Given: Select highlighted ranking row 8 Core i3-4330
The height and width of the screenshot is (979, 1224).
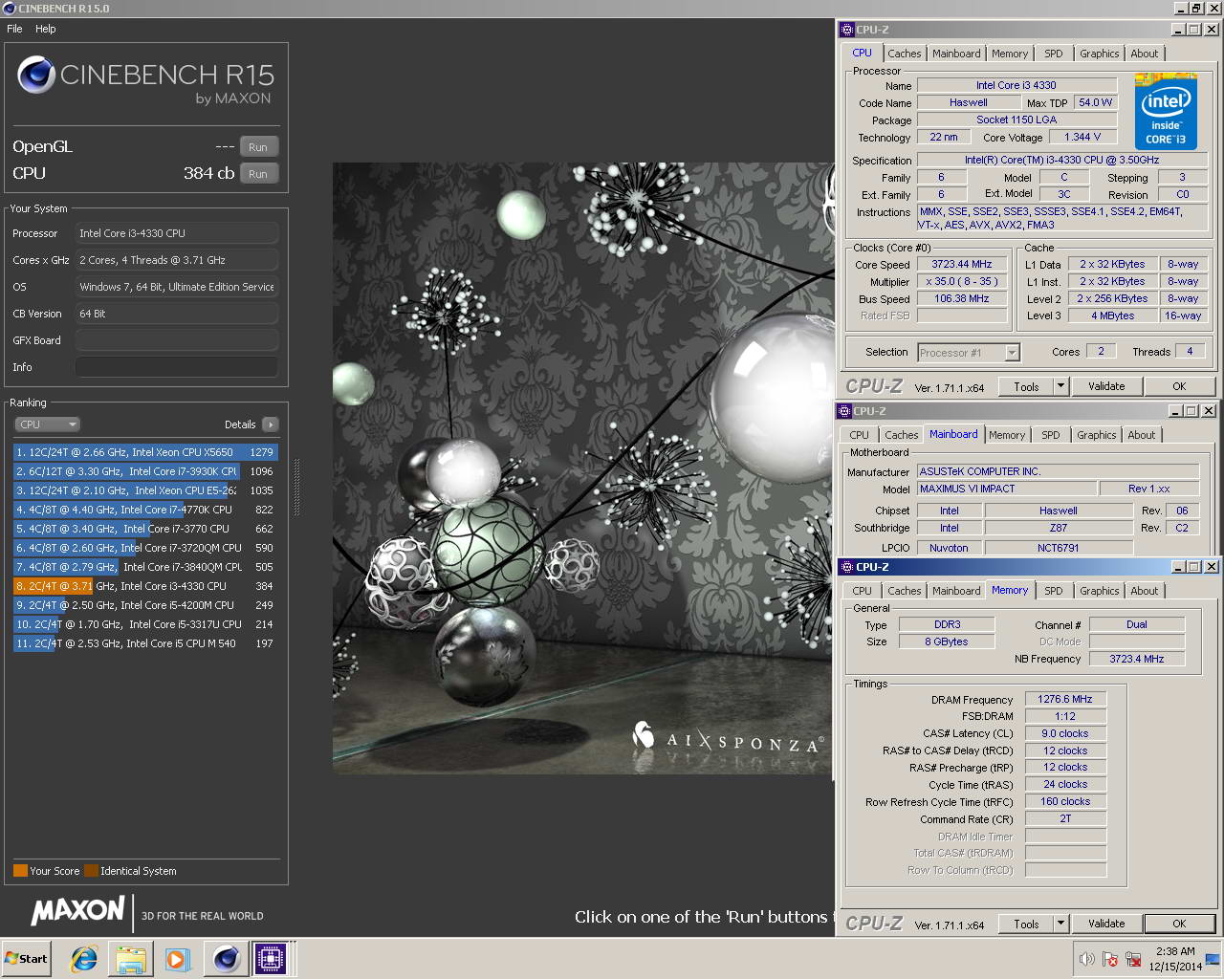Looking at the screenshot, I should 145,586.
